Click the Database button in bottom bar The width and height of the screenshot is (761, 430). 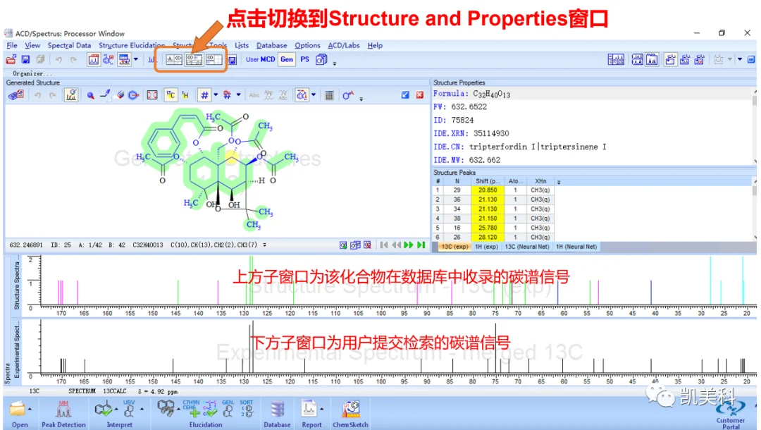click(x=277, y=414)
